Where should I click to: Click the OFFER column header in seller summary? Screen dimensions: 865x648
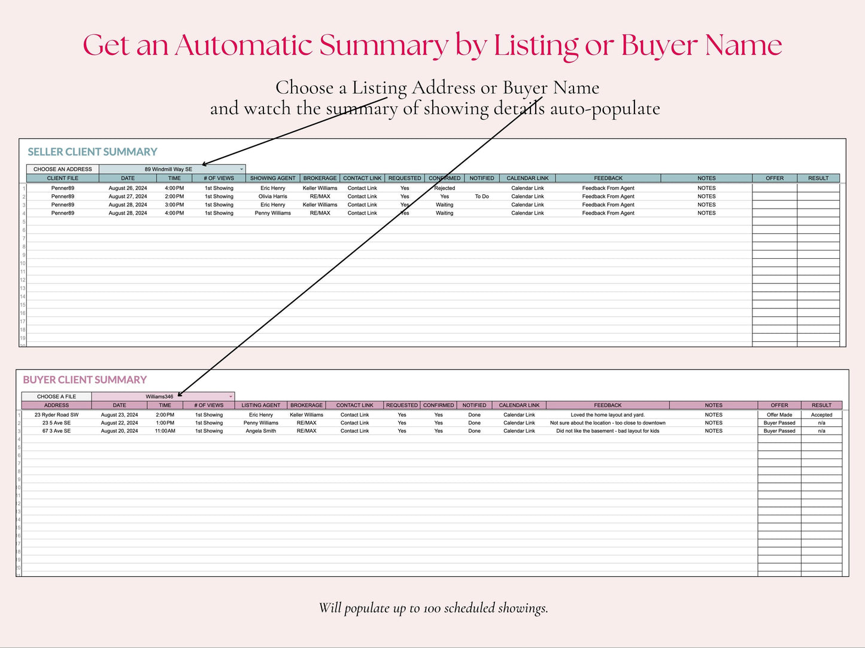(x=775, y=178)
